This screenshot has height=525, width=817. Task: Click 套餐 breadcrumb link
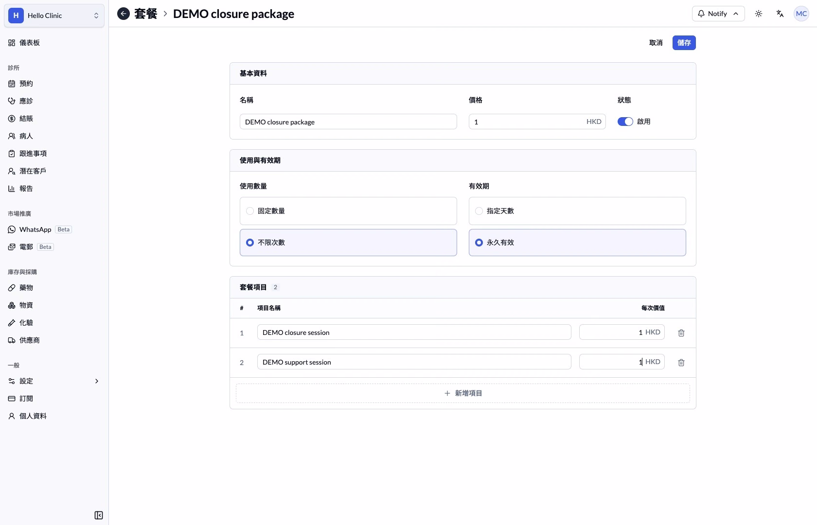[146, 14]
